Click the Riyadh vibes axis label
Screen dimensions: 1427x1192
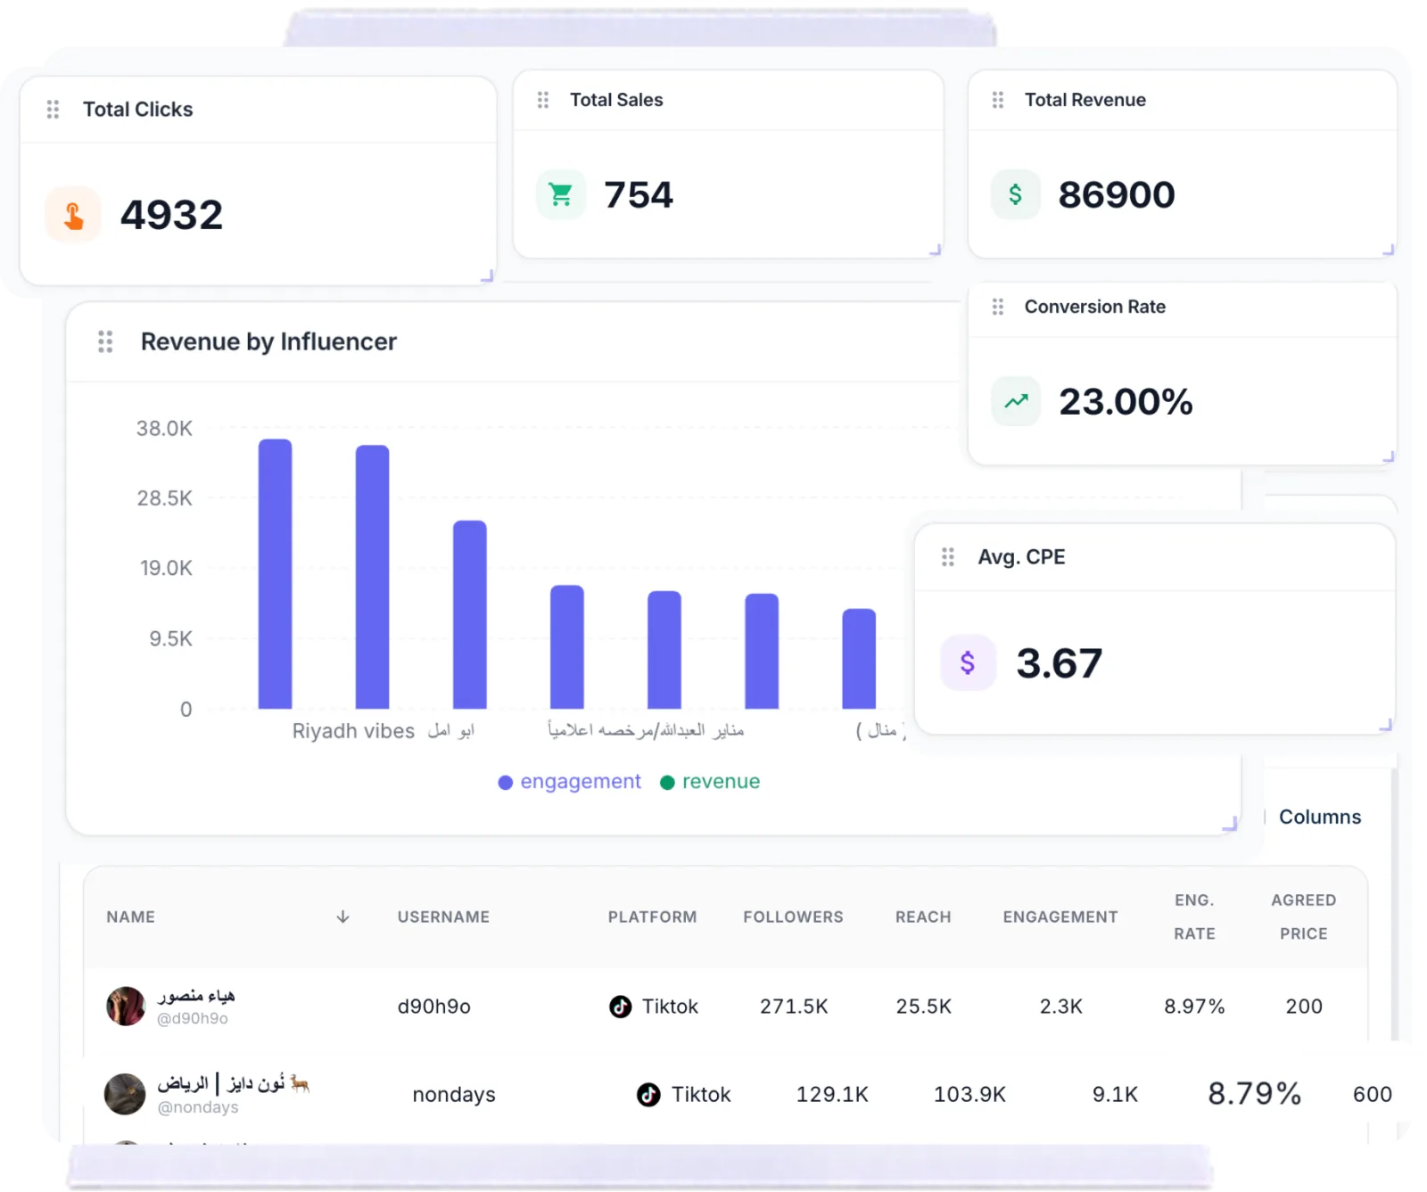[x=353, y=732]
